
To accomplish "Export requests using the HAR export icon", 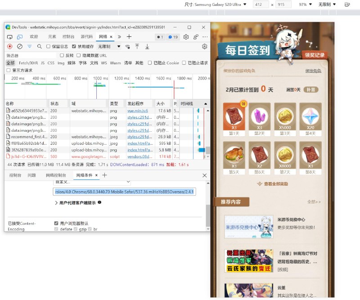I will pos(147,46).
